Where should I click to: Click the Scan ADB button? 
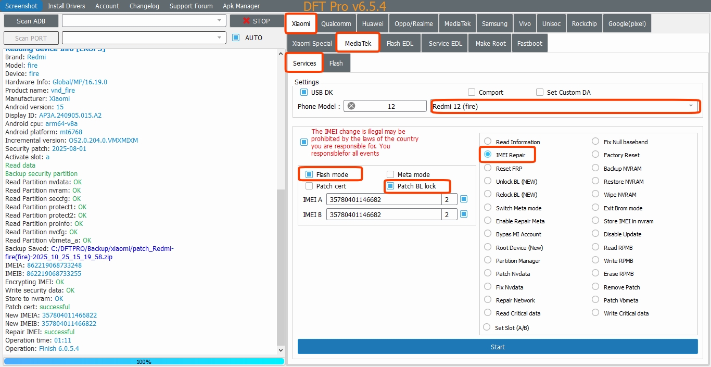[x=31, y=21]
